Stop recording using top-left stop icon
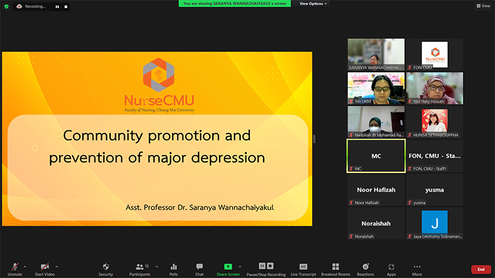The width and height of the screenshot is (495, 278). point(66,7)
